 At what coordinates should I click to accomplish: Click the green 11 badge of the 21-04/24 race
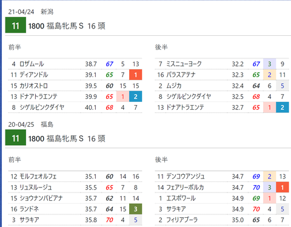16,25
